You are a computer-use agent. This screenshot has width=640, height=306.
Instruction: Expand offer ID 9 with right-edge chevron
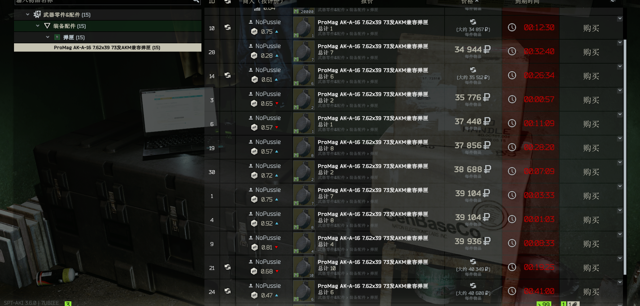click(620, 234)
